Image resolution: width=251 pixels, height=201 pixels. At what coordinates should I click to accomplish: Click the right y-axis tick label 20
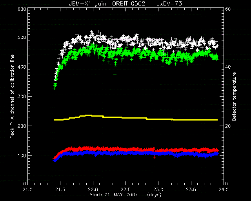(228, 126)
